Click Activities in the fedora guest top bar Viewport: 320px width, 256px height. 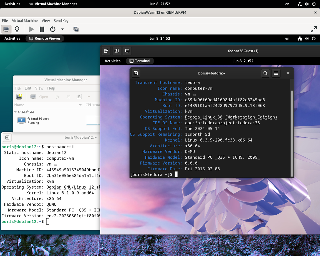click(x=112, y=61)
